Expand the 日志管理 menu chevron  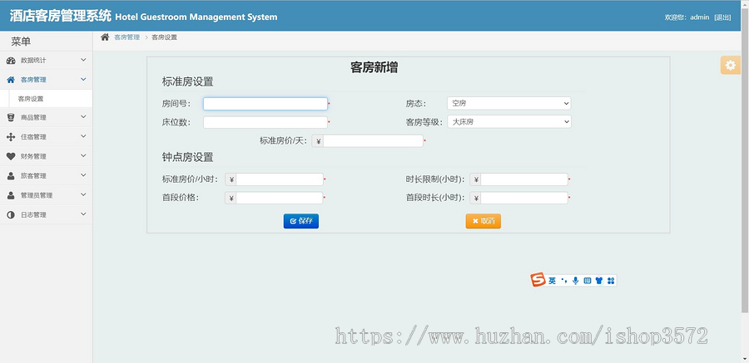(x=83, y=214)
